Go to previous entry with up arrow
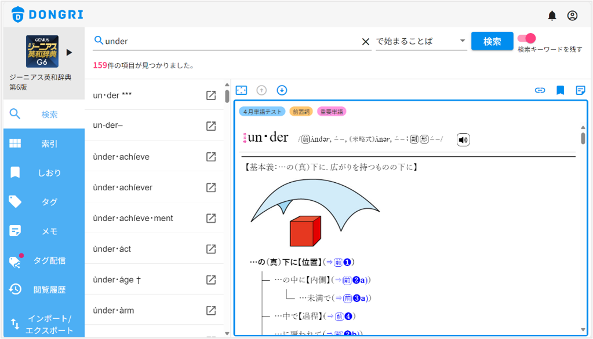This screenshot has width=593, height=339. click(261, 90)
